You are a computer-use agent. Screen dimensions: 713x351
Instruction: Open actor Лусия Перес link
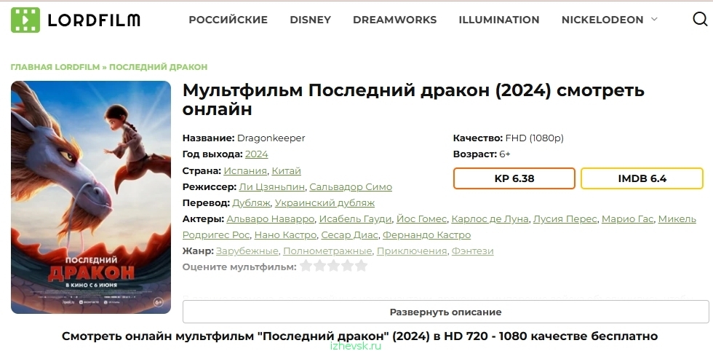(x=565, y=219)
